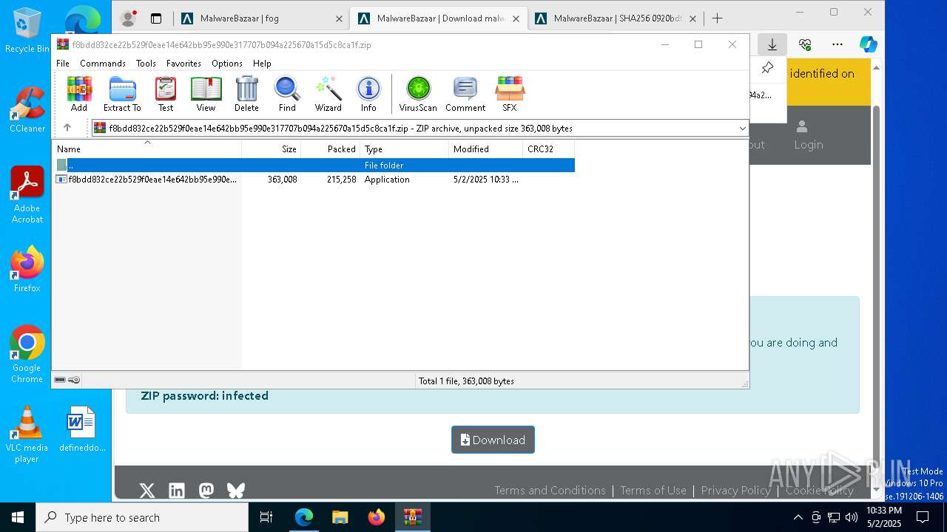Sort by Name column header
This screenshot has height=532, width=947.
(x=147, y=149)
